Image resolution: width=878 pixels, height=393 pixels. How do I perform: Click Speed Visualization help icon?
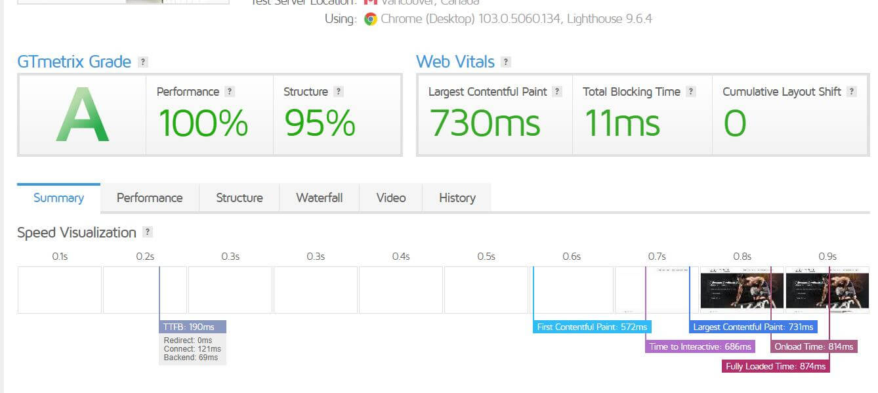[148, 232]
